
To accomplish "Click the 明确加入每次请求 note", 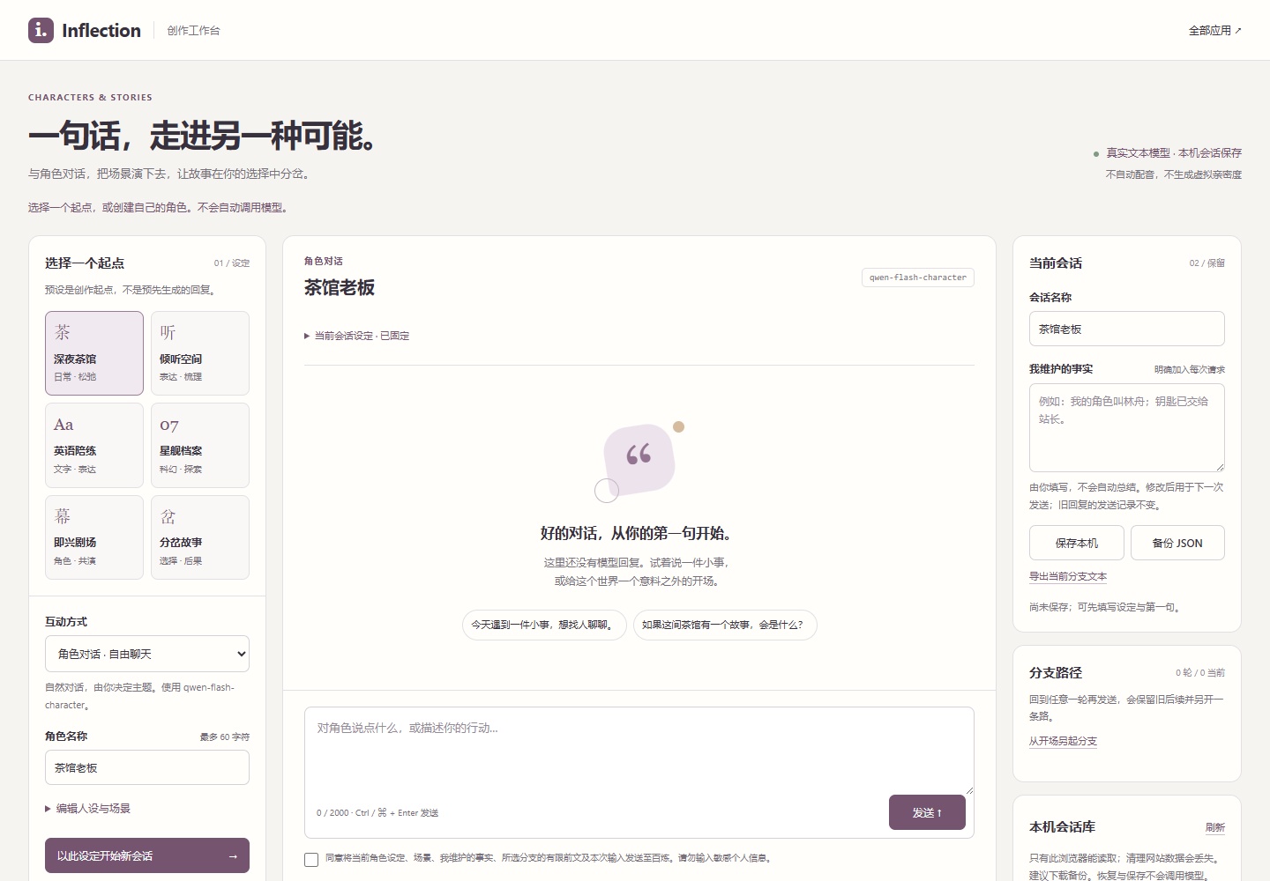I will click(1190, 369).
